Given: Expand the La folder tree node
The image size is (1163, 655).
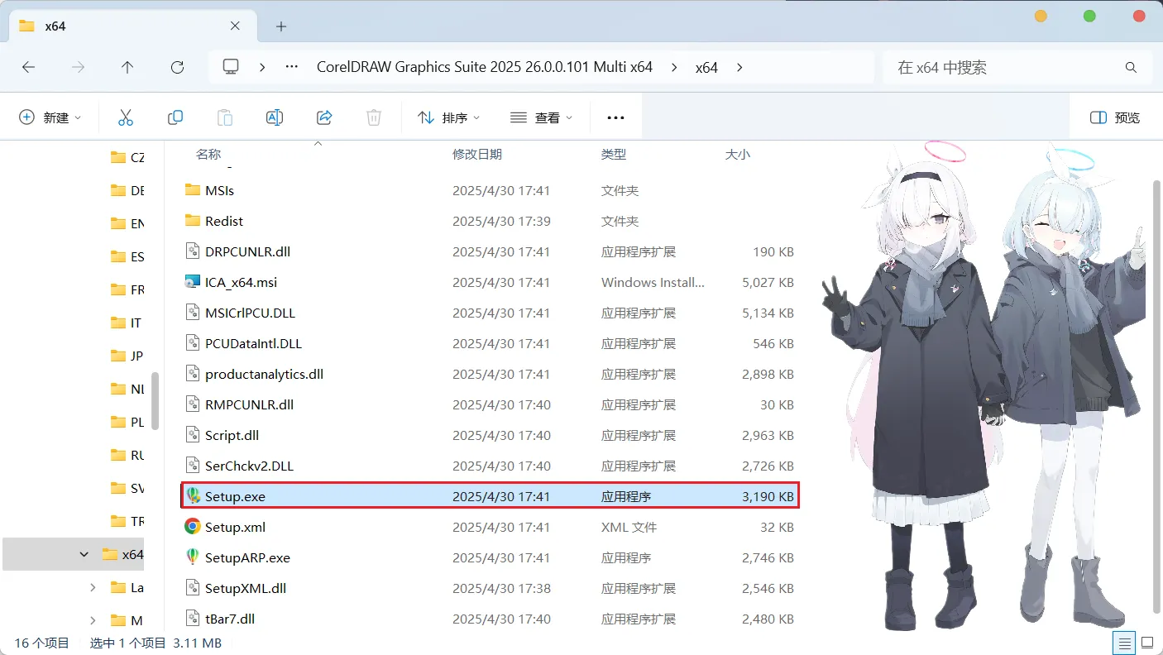Looking at the screenshot, I should click(x=93, y=587).
